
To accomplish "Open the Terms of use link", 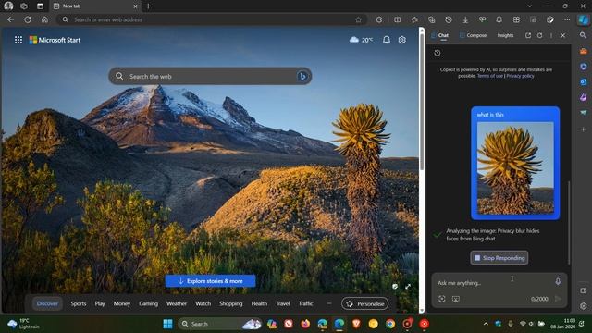I will 490,76.
